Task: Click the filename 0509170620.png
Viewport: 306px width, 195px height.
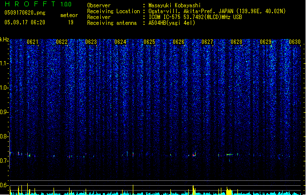Action: point(25,13)
